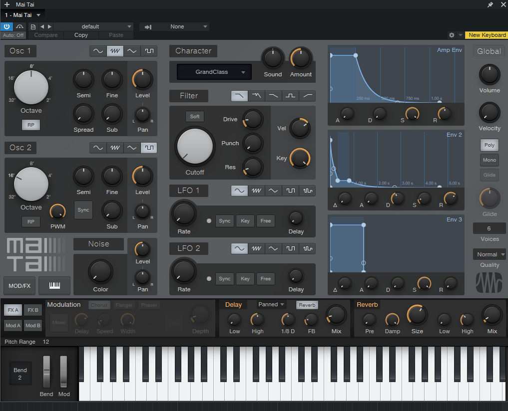Set LFO 1 to sine waveform
The height and width of the screenshot is (411, 508).
[239, 191]
